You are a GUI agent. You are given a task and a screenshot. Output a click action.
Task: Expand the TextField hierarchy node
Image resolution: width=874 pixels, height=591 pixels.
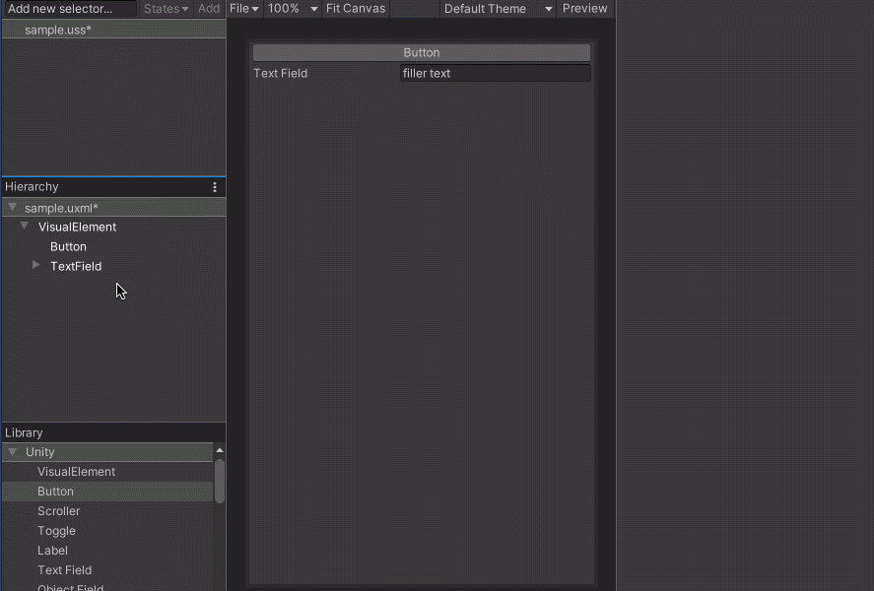click(x=36, y=266)
